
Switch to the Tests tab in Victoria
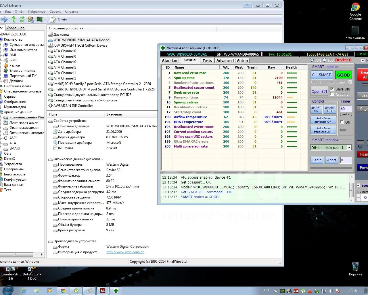pyautogui.click(x=207, y=60)
